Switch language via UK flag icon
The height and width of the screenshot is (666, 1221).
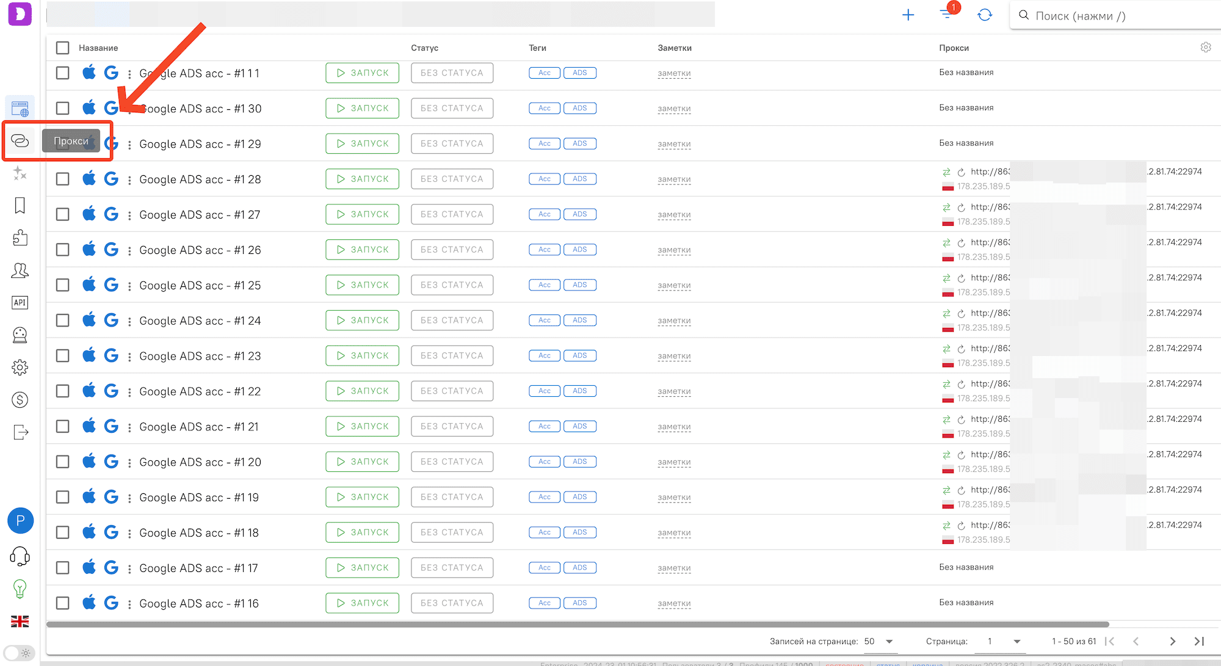point(20,621)
